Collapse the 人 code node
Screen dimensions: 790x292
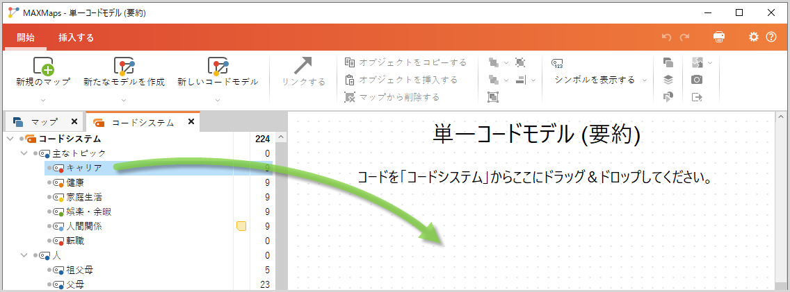point(24,255)
